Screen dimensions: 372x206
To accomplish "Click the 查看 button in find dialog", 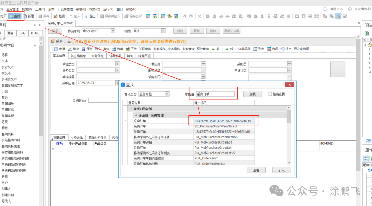I will point(256,170).
